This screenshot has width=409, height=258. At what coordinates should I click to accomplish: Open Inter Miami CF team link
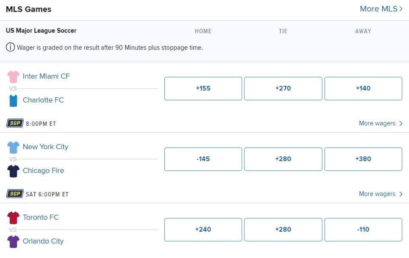tap(46, 76)
